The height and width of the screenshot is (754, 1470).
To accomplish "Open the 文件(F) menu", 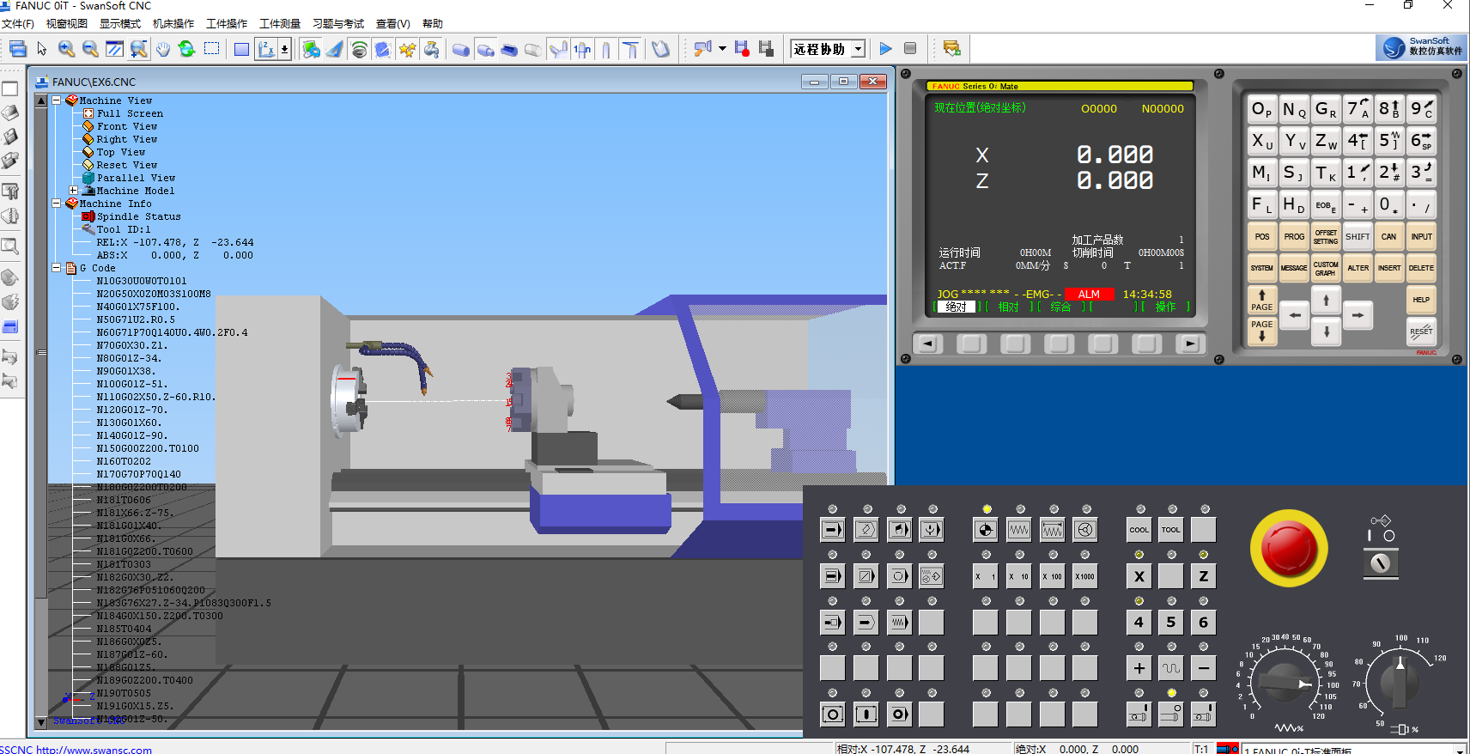I will coord(17,24).
